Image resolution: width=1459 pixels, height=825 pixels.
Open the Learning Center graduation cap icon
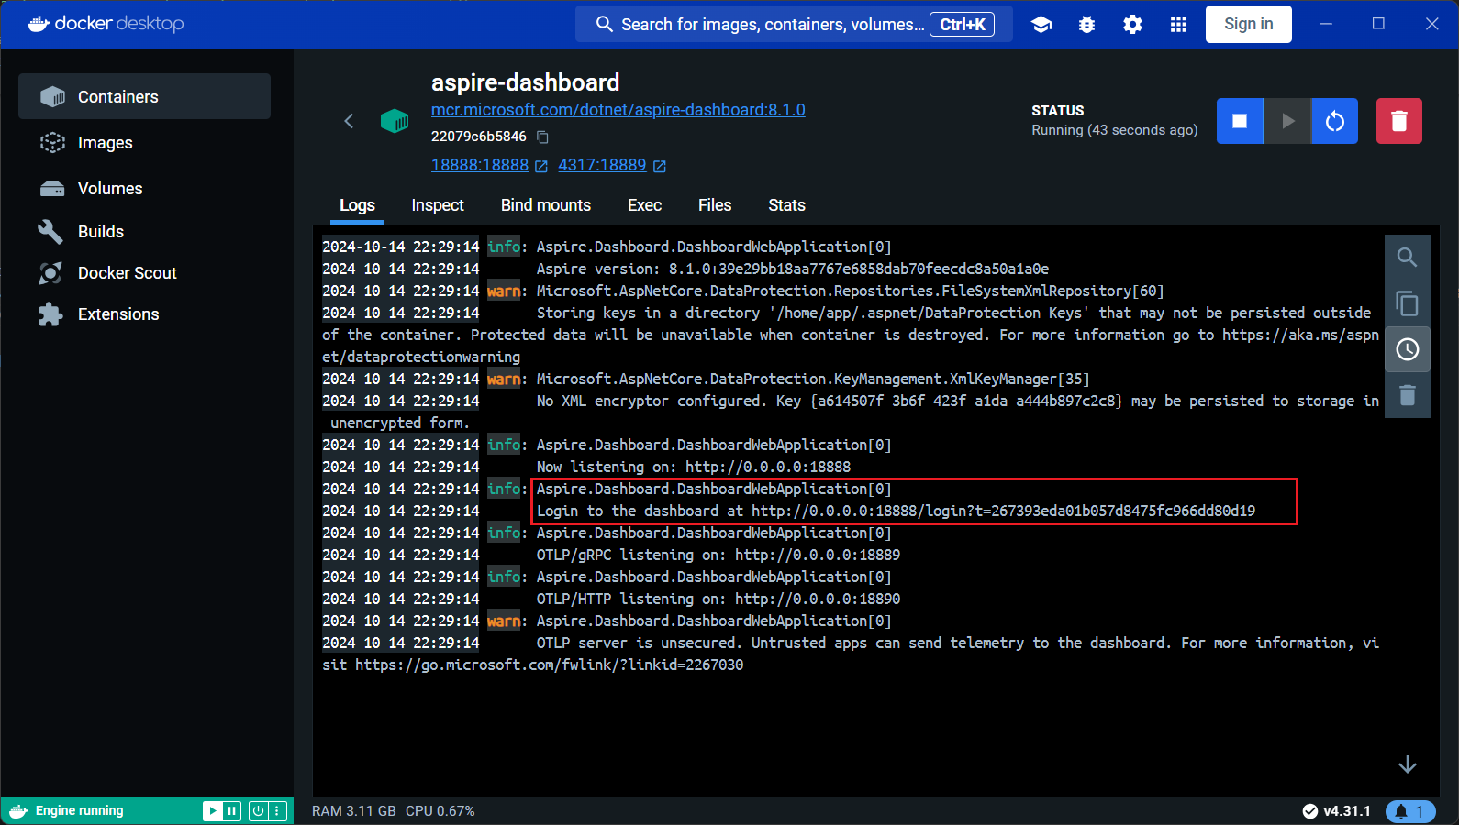[1041, 25]
